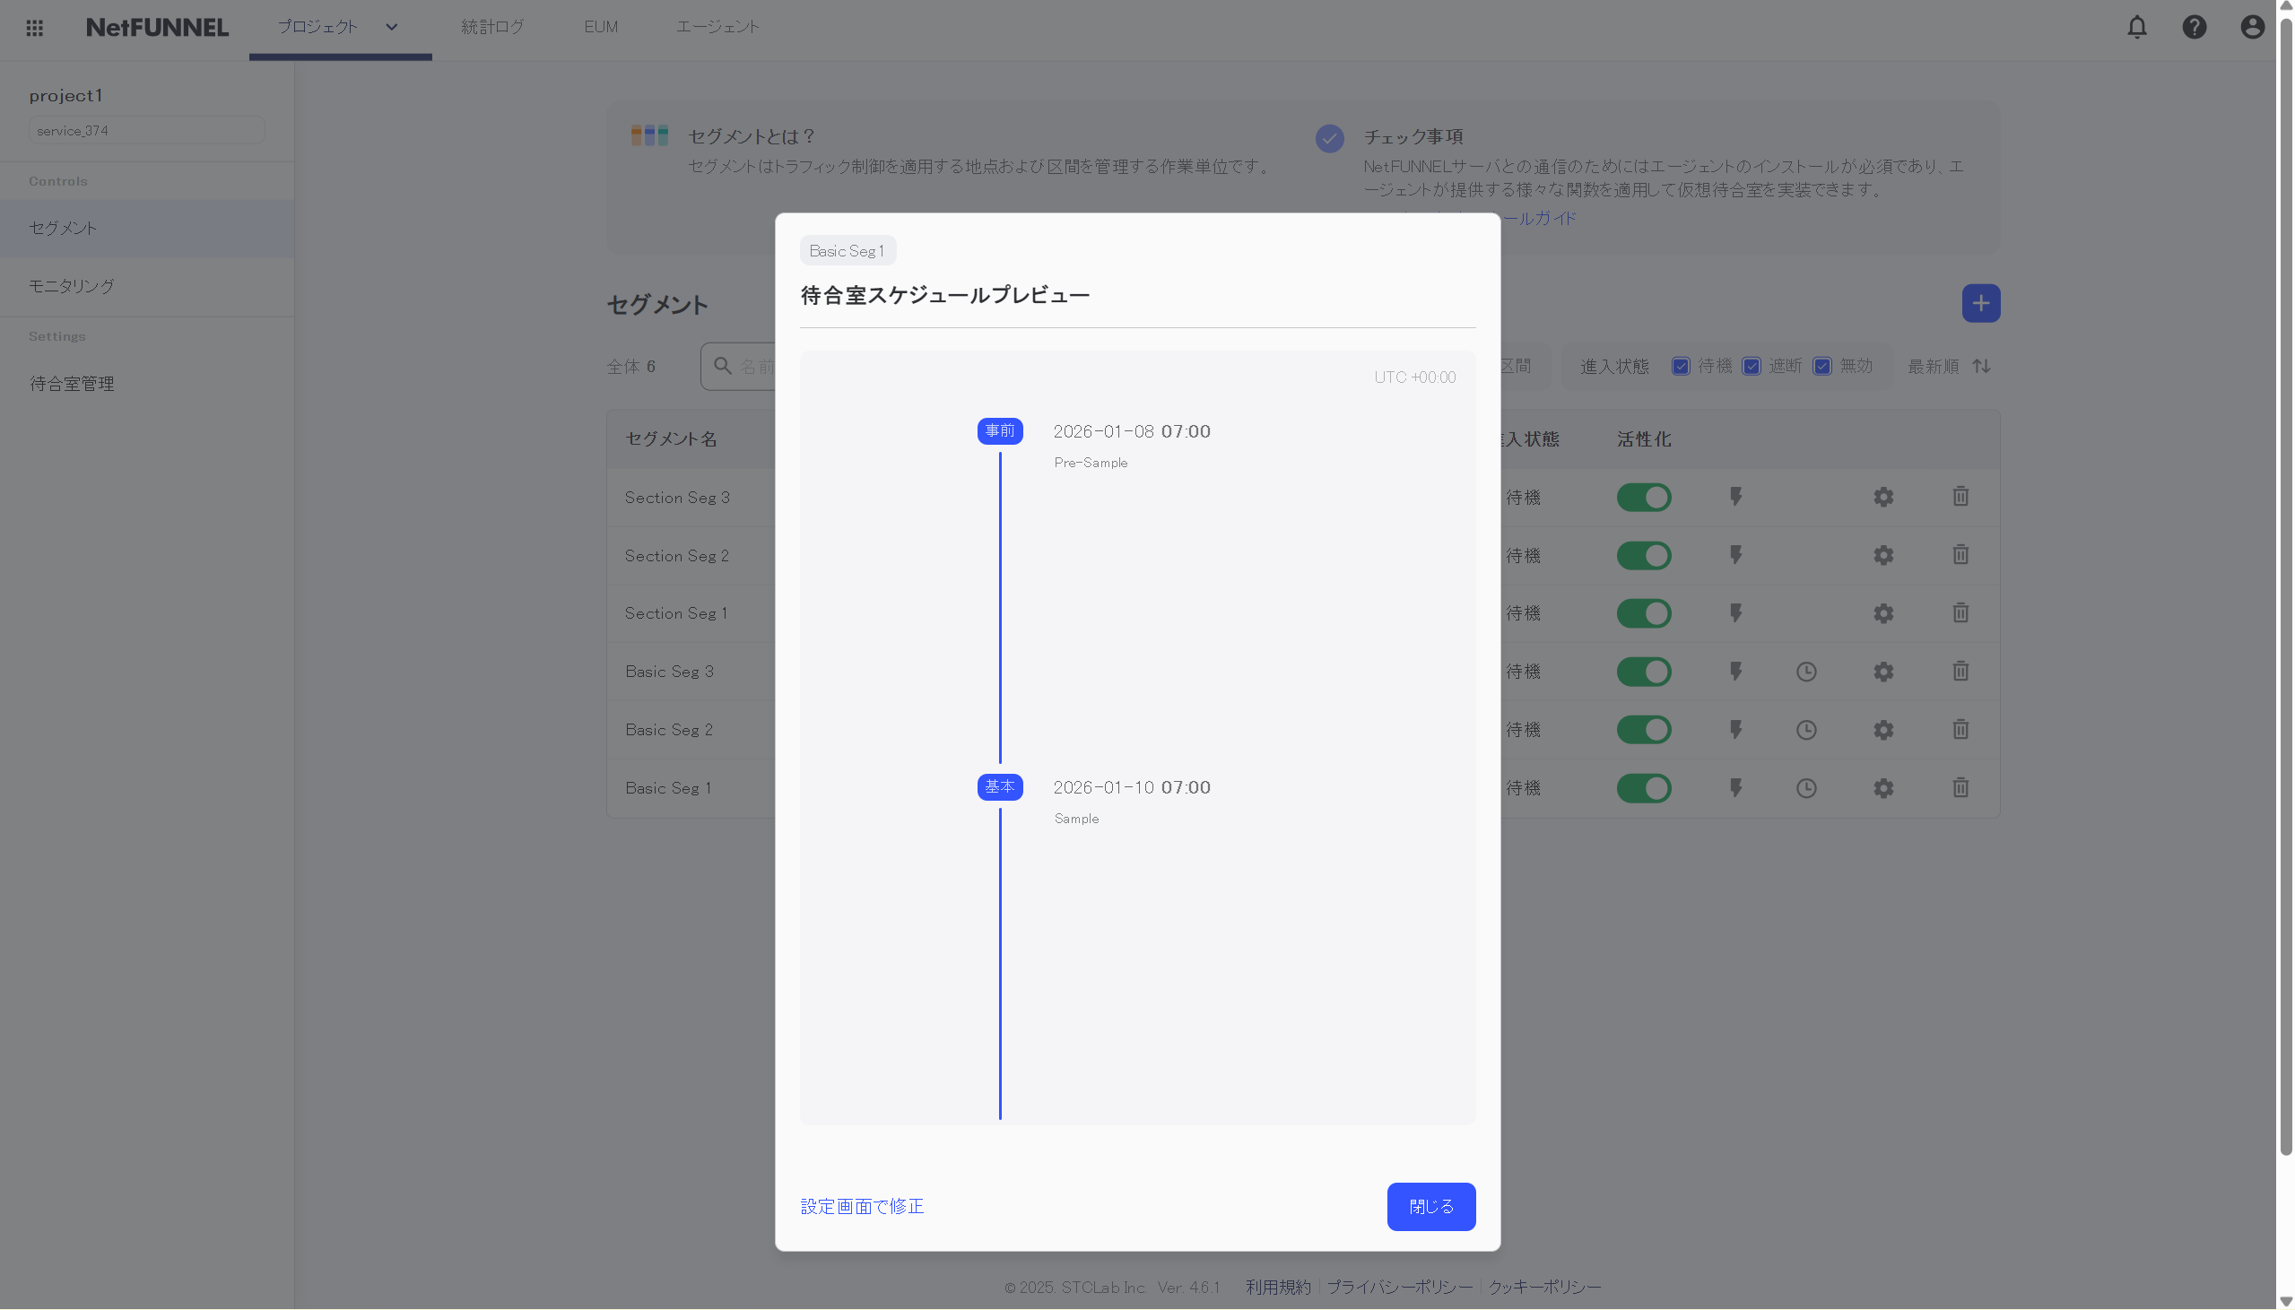2295x1310 pixels.
Task: Click the vertical scrollbar on the right edge
Action: coord(2283,629)
